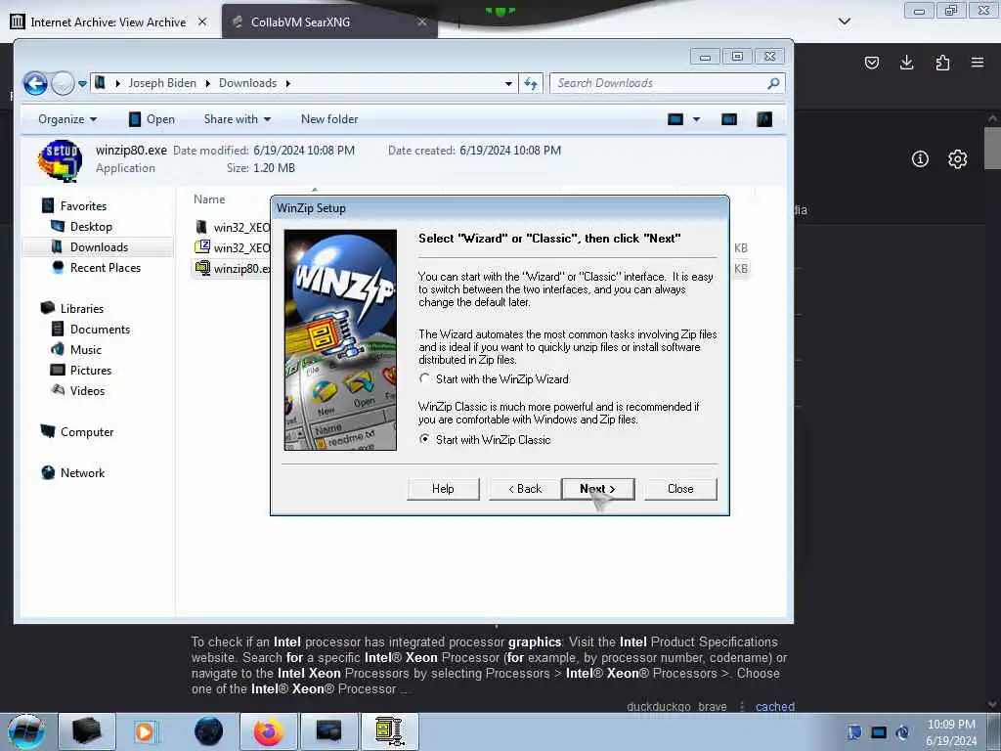The image size is (1001, 751).
Task: Open recent locations dropdown arrow
Action: 82,84
